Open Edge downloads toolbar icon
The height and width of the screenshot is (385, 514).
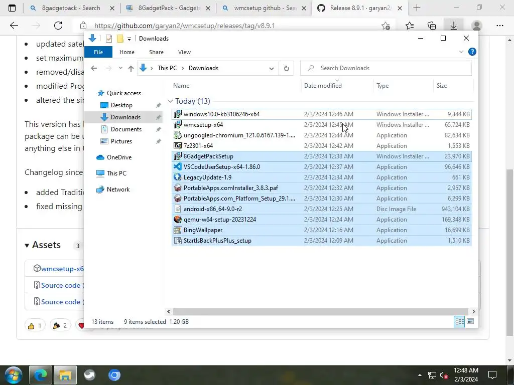[454, 26]
